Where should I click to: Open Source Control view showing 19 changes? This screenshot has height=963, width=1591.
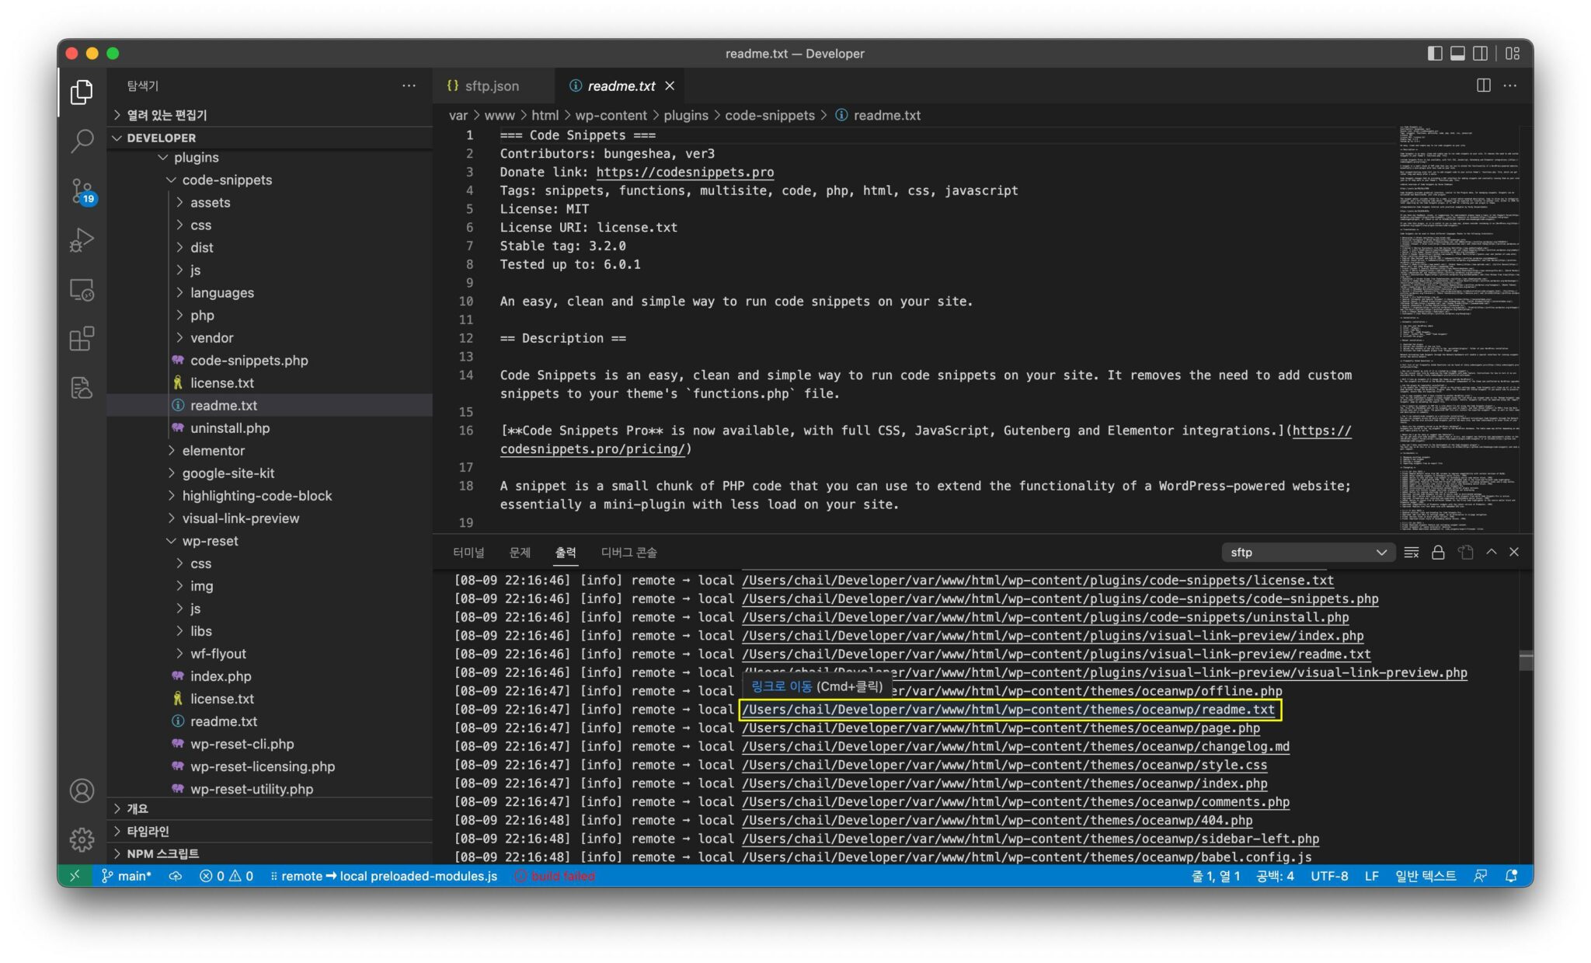click(x=82, y=190)
